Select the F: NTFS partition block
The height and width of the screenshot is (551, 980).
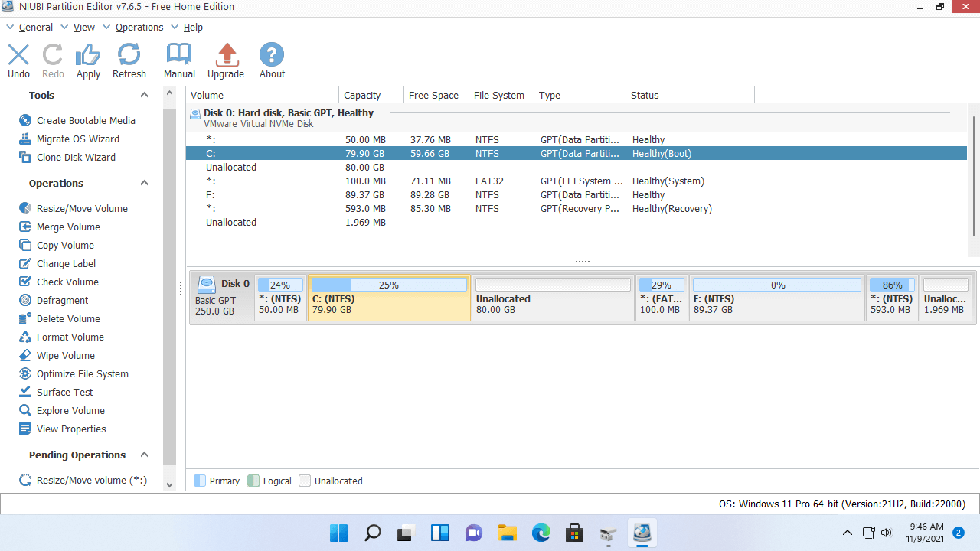point(776,304)
